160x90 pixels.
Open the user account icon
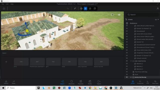click(x=158, y=8)
